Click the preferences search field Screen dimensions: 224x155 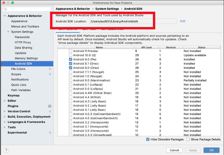(27, 9)
